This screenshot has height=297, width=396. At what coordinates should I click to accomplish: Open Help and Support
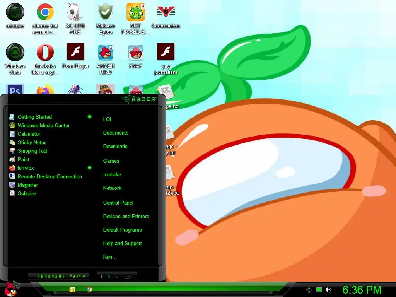click(x=122, y=244)
